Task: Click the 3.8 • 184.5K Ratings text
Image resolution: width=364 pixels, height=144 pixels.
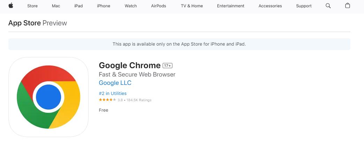Action: click(x=134, y=100)
